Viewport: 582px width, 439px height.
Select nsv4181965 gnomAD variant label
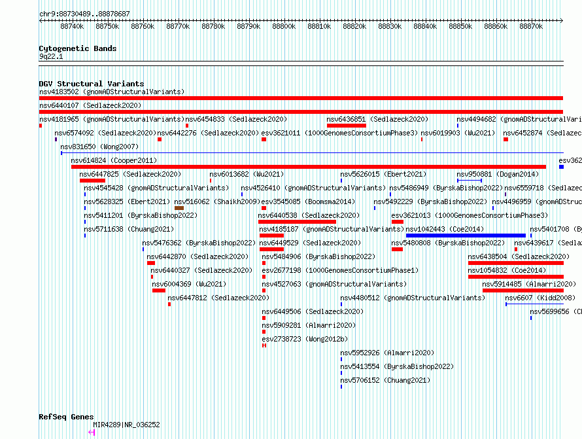(x=112, y=119)
